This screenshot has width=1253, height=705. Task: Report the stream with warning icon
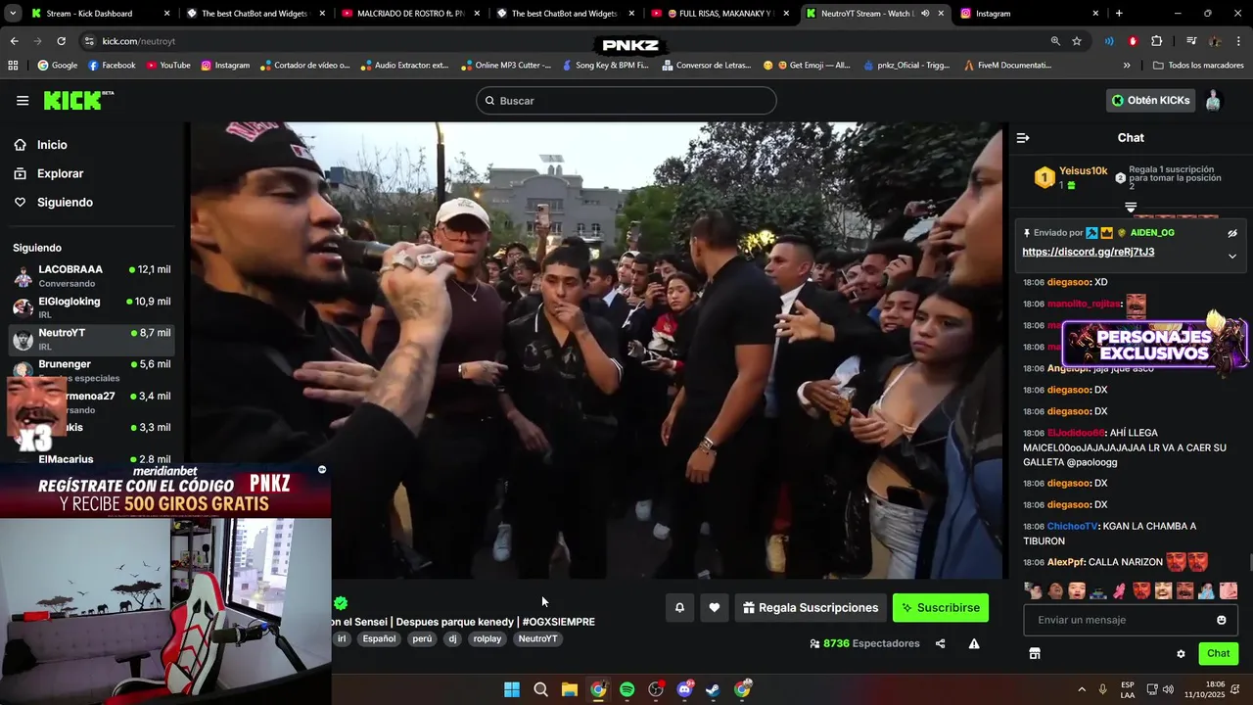tap(974, 643)
